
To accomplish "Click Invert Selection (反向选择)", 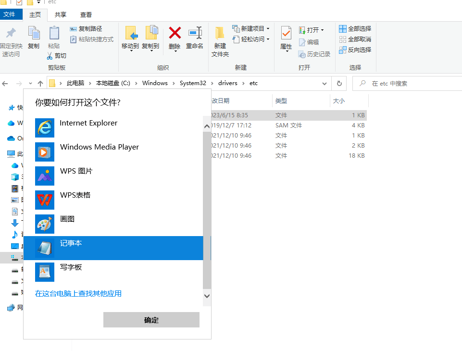I will pyautogui.click(x=355, y=50).
